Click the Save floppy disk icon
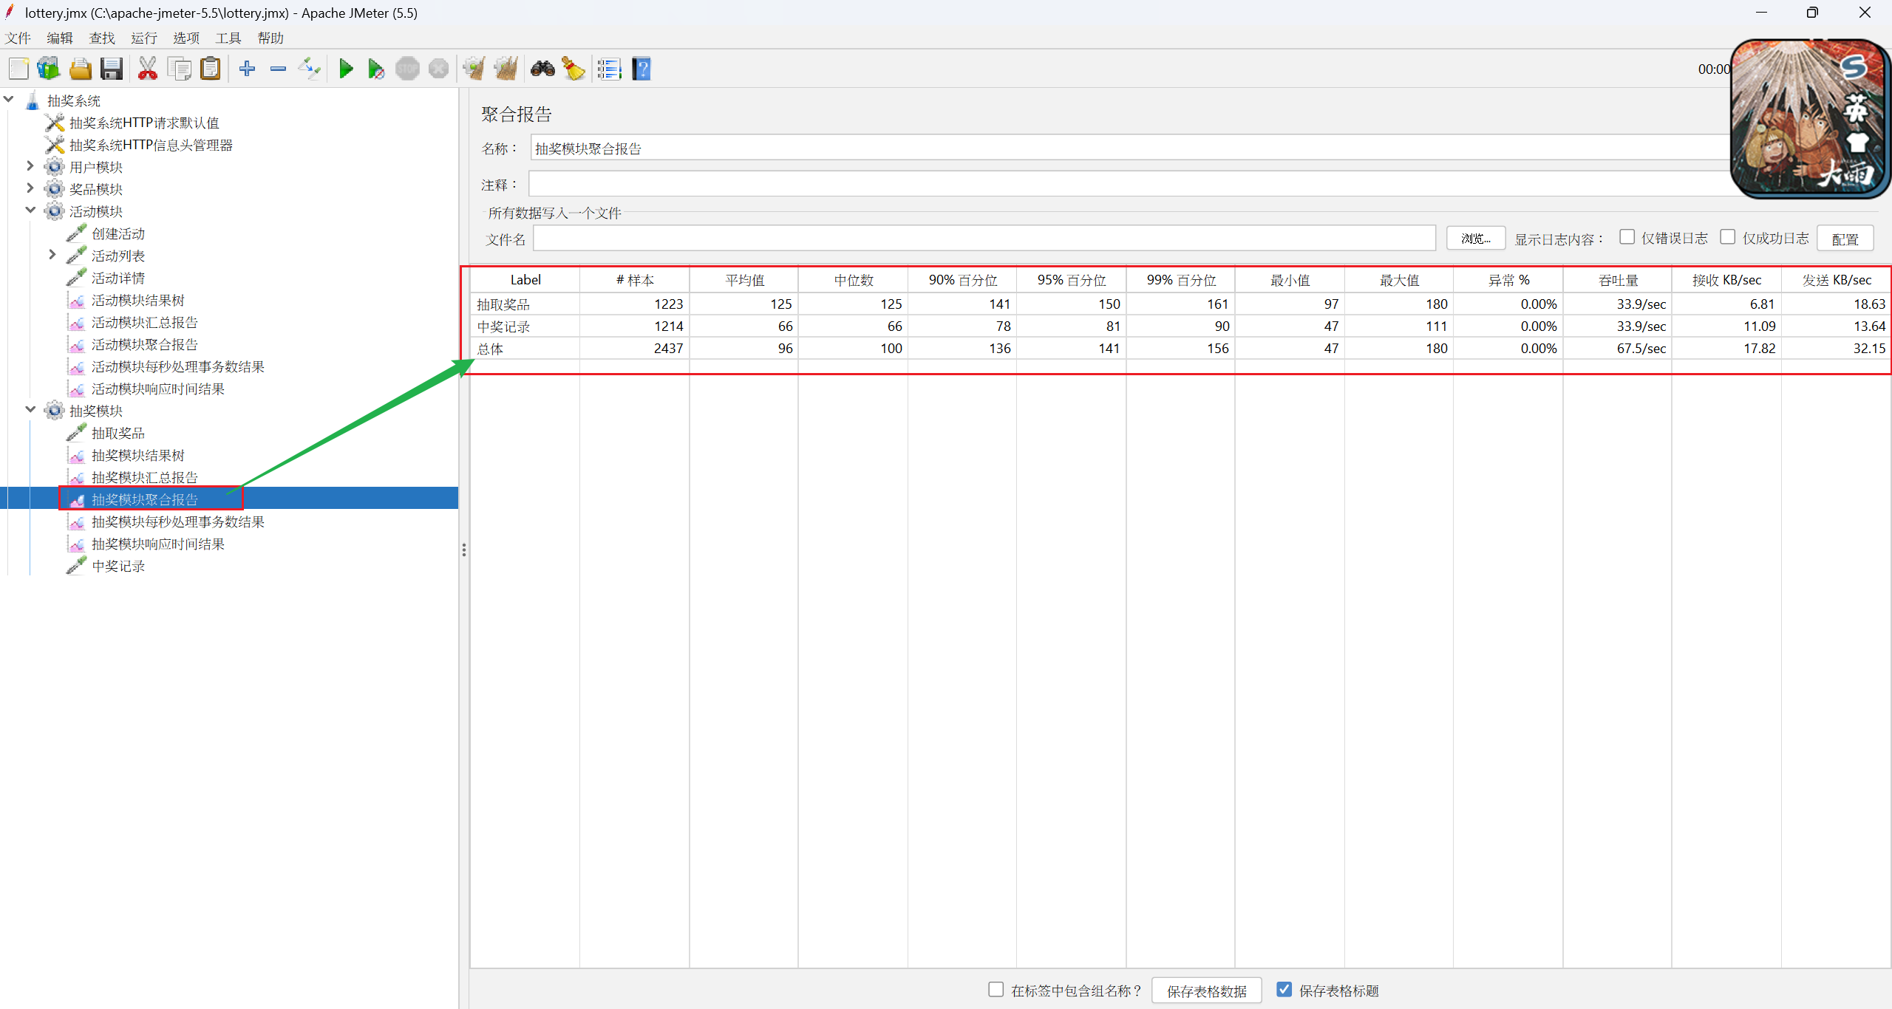Image resolution: width=1892 pixels, height=1009 pixels. click(112, 69)
